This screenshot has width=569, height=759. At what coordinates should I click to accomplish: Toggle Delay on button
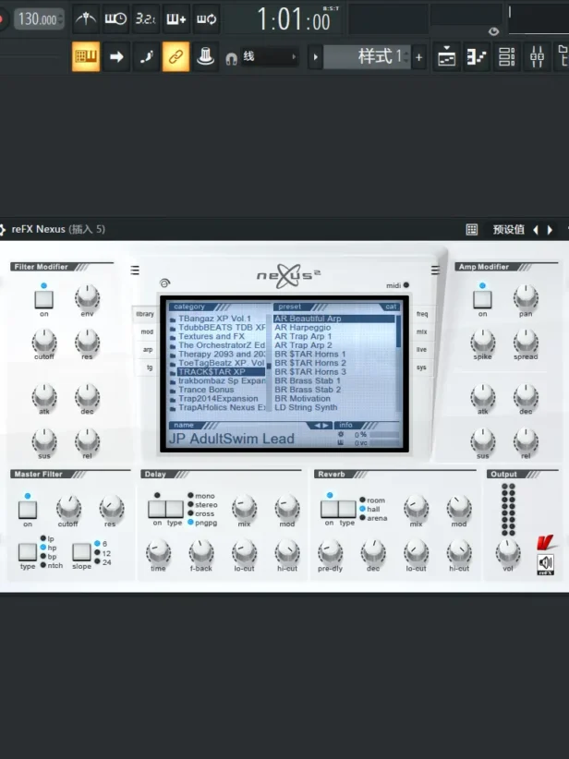pos(157,509)
